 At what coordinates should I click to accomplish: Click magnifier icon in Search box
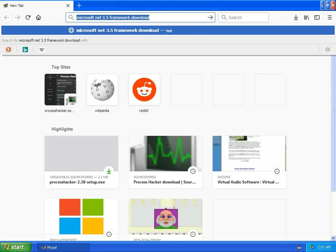tap(224, 17)
